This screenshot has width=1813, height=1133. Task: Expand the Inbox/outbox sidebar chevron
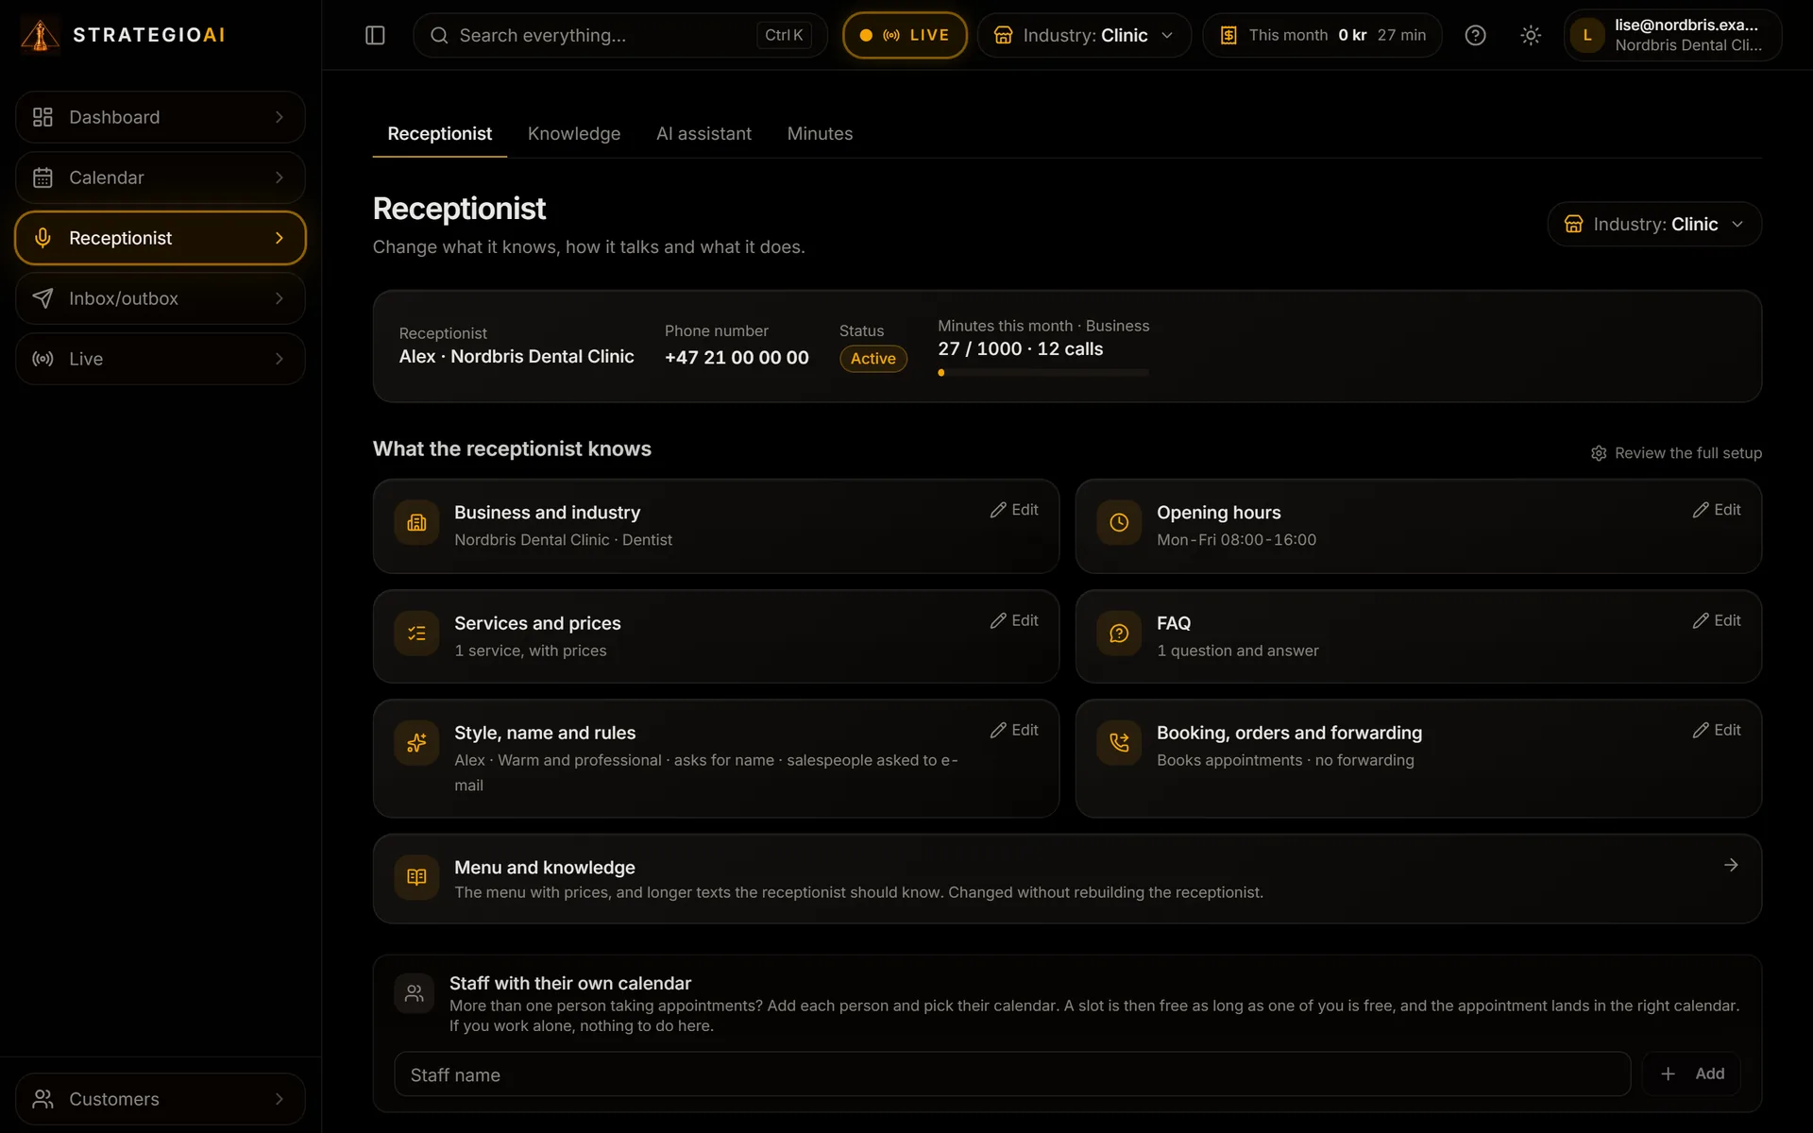pos(279,298)
